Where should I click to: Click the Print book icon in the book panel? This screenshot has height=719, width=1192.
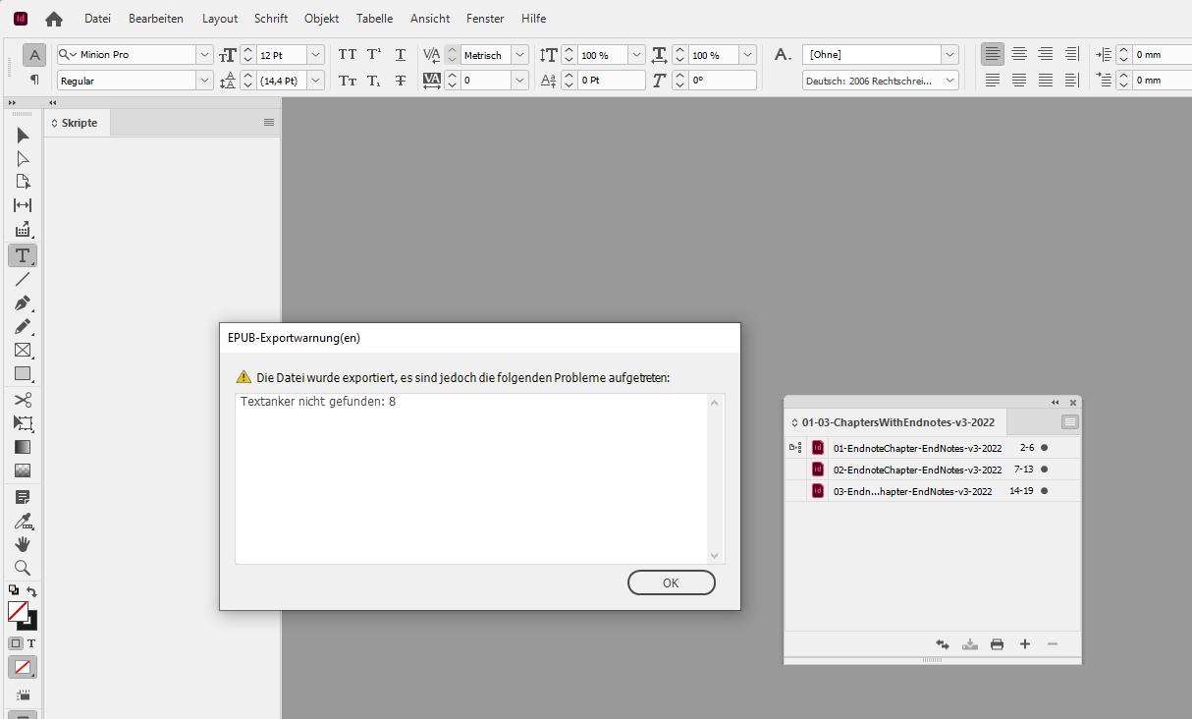pyautogui.click(x=997, y=643)
